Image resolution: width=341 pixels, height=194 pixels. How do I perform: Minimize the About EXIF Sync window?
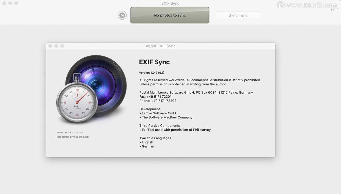pyautogui.click(x=56, y=46)
